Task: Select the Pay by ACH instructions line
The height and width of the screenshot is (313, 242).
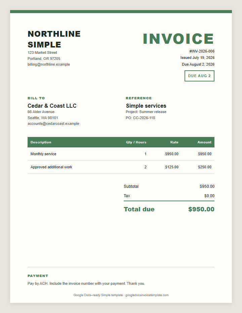Action: pos(86,283)
